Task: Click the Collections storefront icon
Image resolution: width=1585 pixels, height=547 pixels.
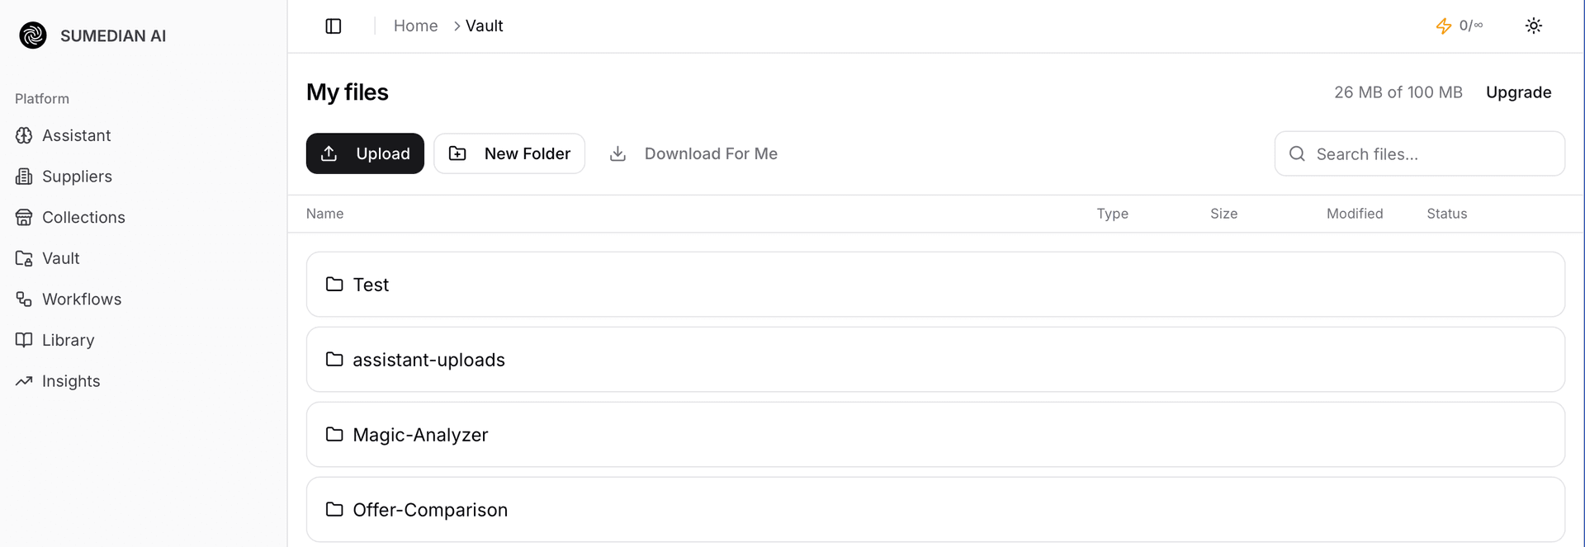Action: point(24,218)
